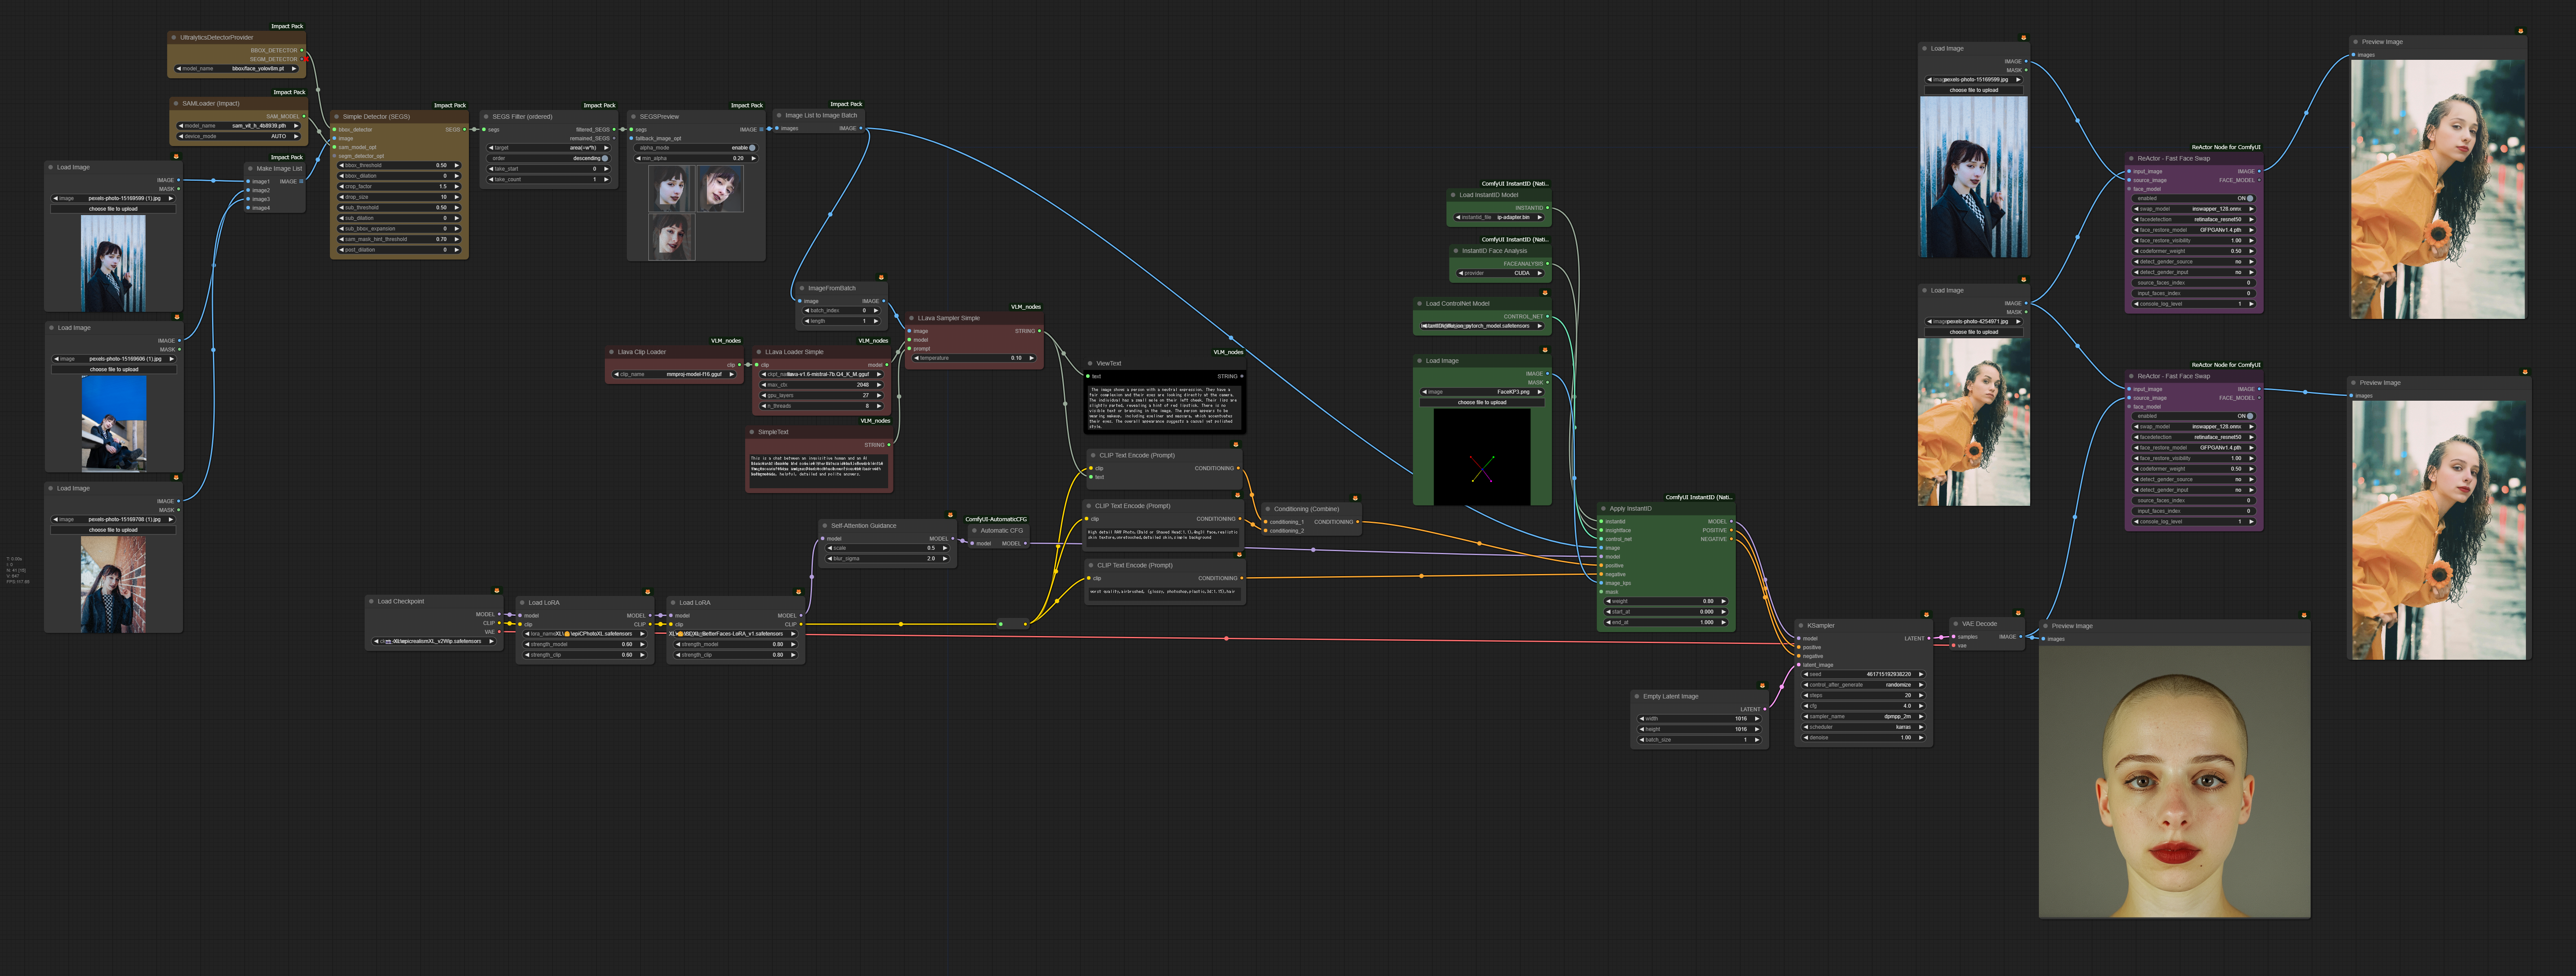Viewport: 2576px width, 976px height.
Task: Click the Load Checkpoint VAE output socket
Action: [x=499, y=632]
